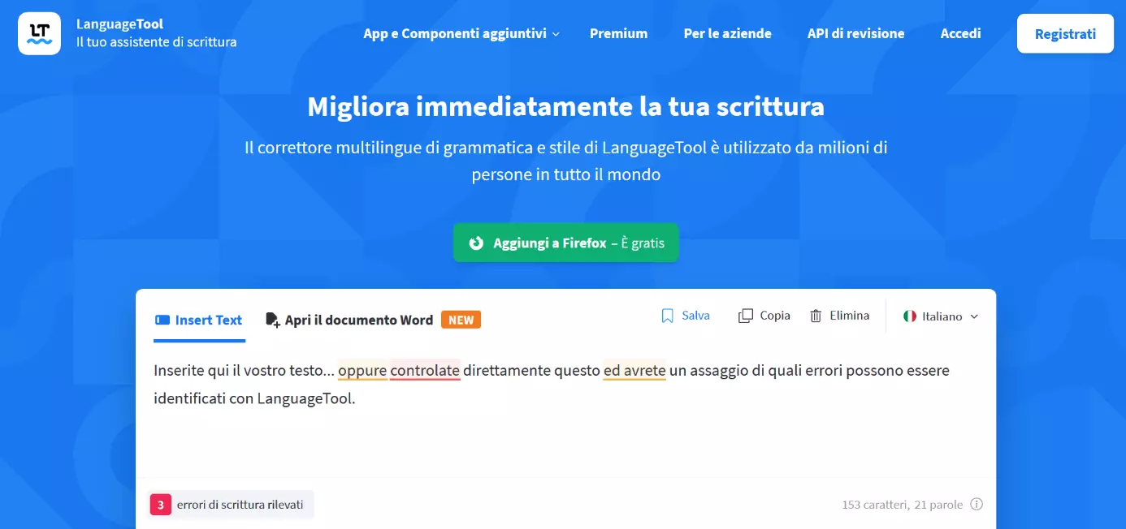Open the Italiano language dropdown

click(x=942, y=316)
